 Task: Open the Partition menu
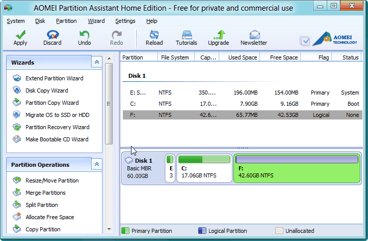(66, 21)
